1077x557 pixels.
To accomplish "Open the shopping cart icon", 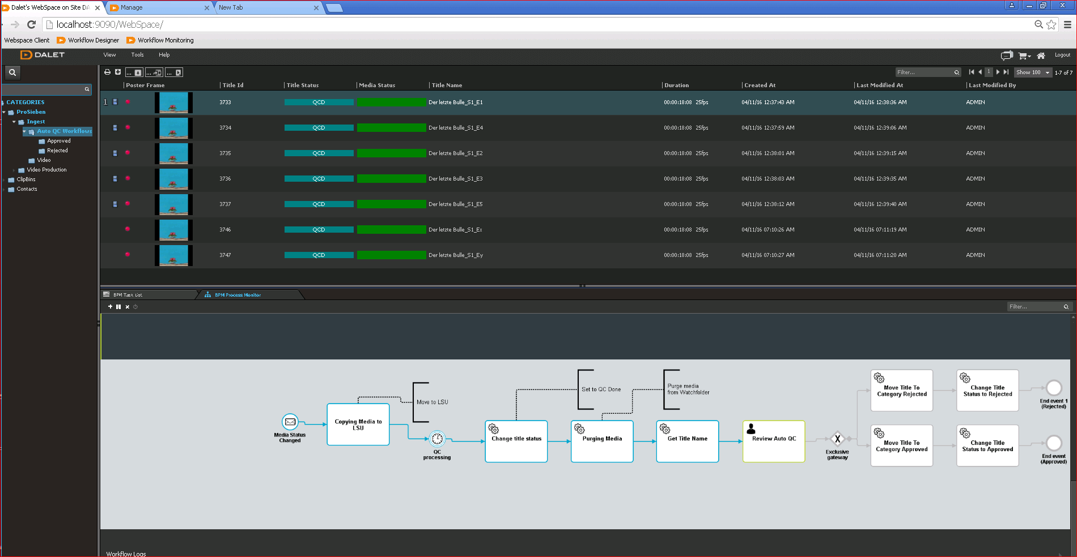I will coord(1023,55).
